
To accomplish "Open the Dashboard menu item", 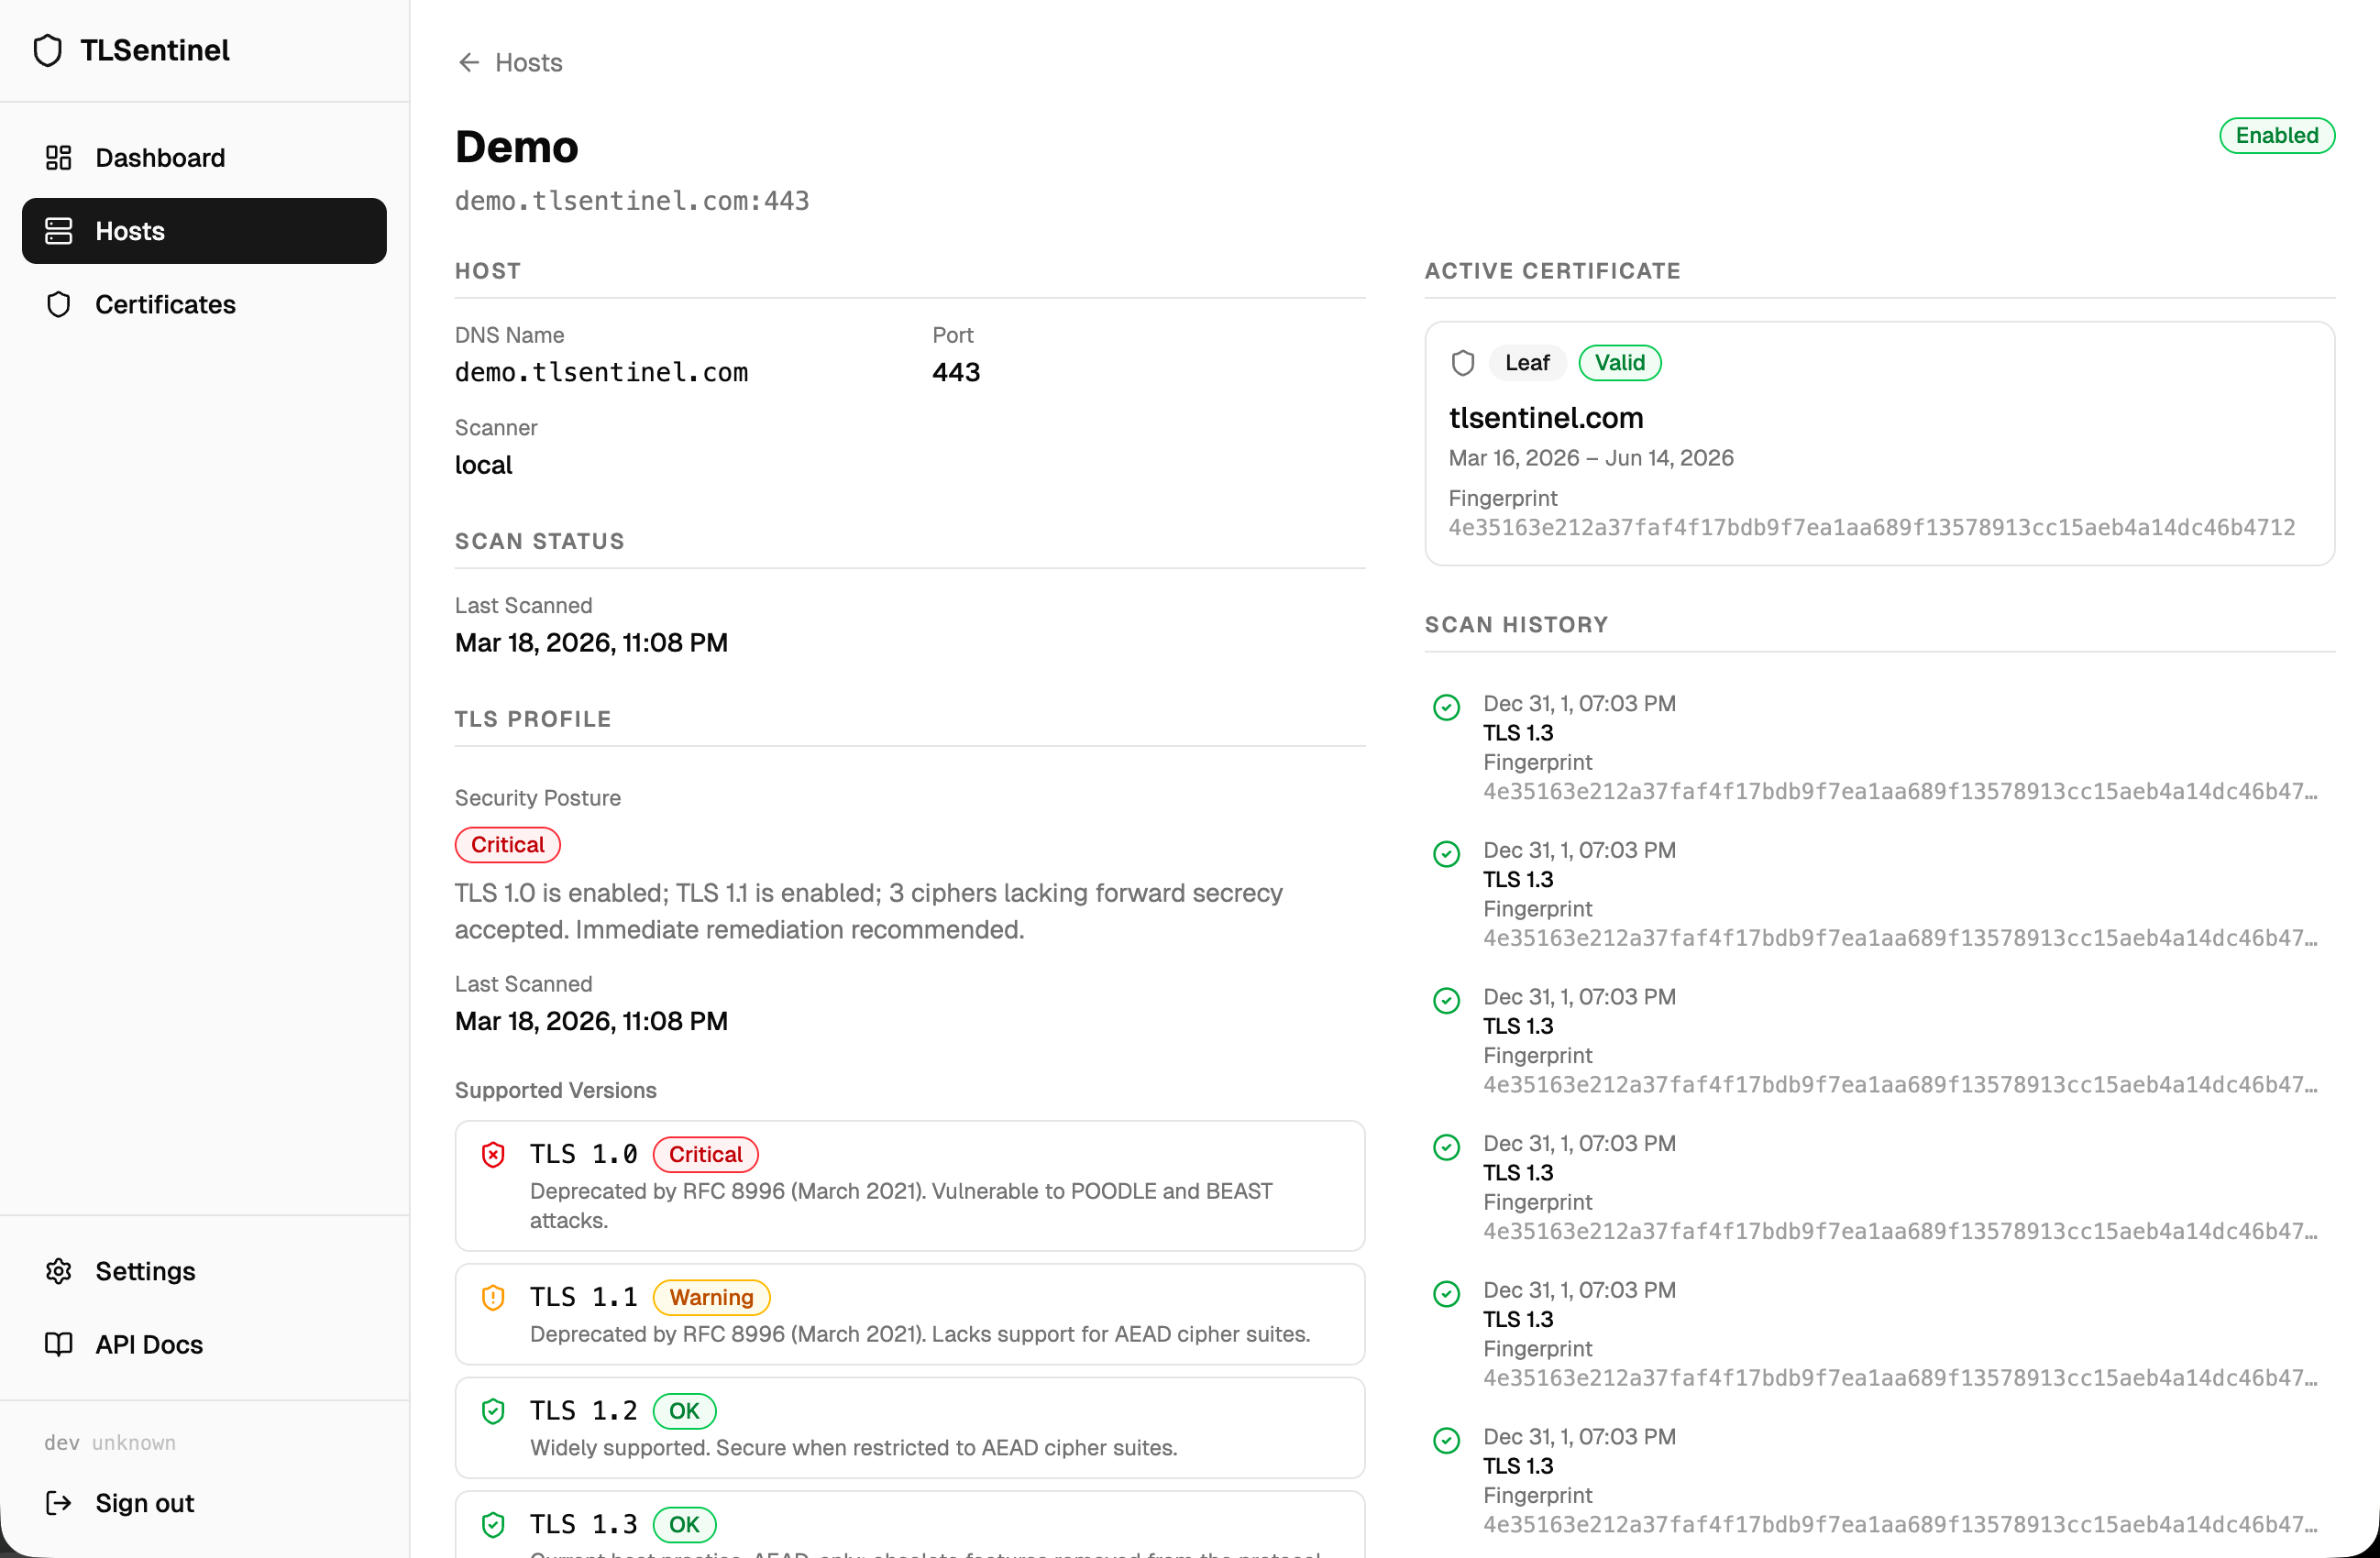I will coord(160,158).
